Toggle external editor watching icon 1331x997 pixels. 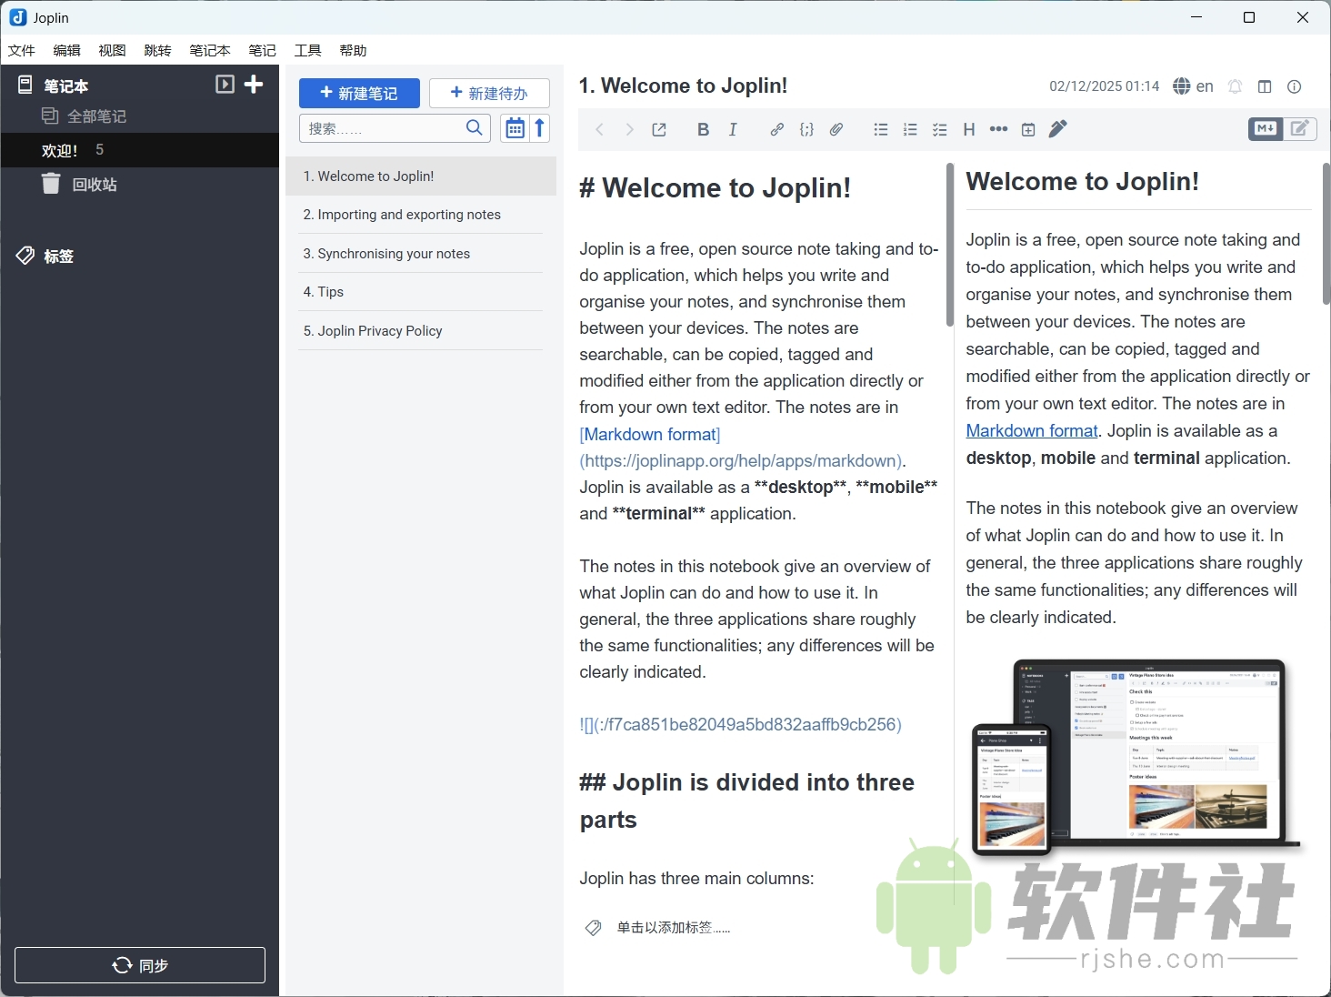(x=658, y=129)
